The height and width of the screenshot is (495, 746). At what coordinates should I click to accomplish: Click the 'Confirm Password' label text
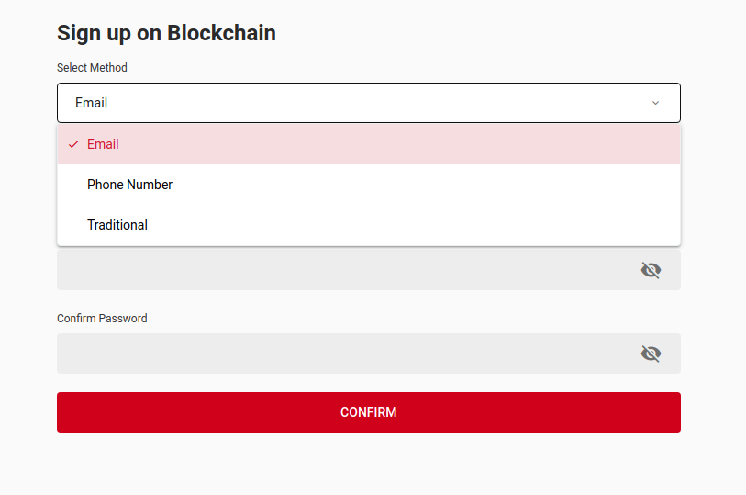(102, 319)
